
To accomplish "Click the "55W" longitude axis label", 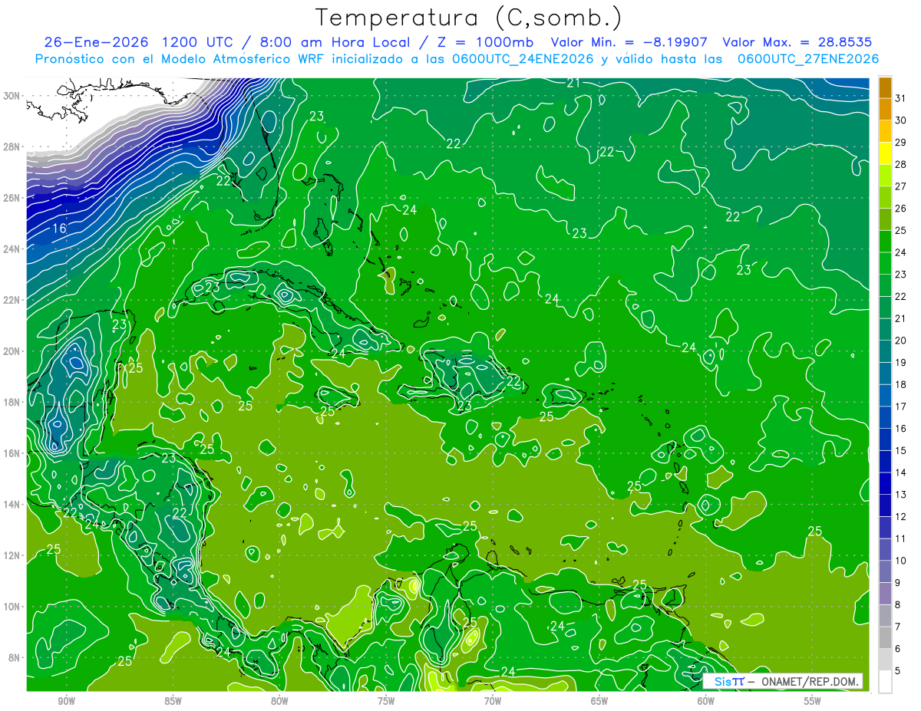I will (813, 701).
